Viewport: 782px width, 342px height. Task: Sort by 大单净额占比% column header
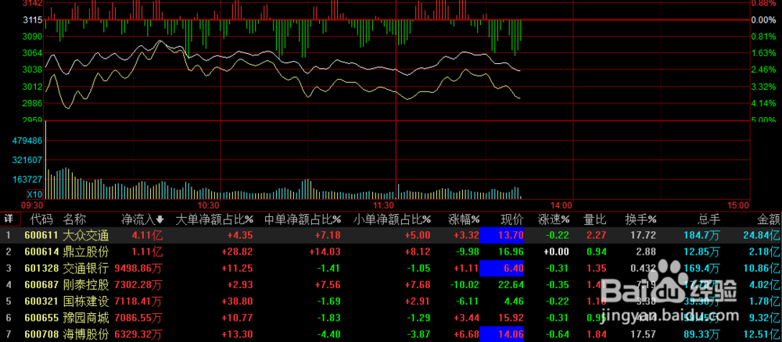(214, 219)
